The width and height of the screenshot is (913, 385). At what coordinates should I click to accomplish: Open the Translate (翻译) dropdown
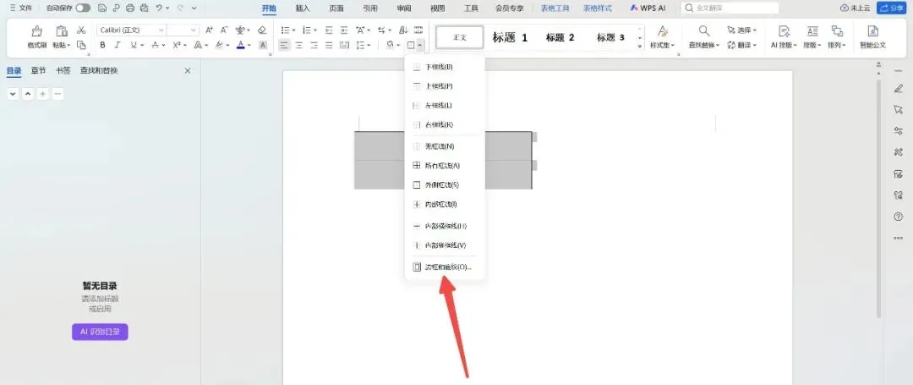[742, 45]
